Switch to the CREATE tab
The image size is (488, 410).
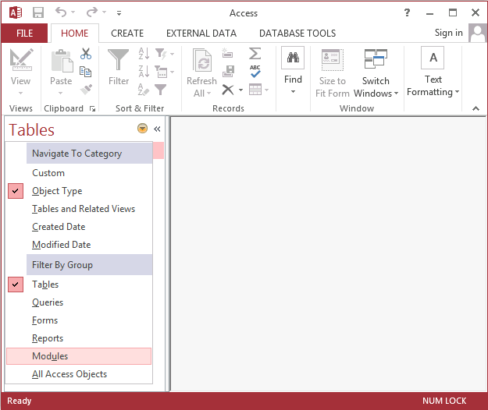click(127, 34)
